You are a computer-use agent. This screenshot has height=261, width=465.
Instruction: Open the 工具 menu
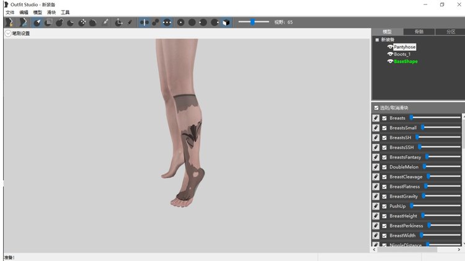(x=65, y=12)
